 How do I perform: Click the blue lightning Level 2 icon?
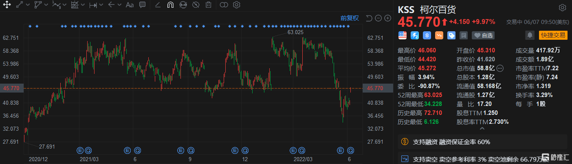pos(415,35)
